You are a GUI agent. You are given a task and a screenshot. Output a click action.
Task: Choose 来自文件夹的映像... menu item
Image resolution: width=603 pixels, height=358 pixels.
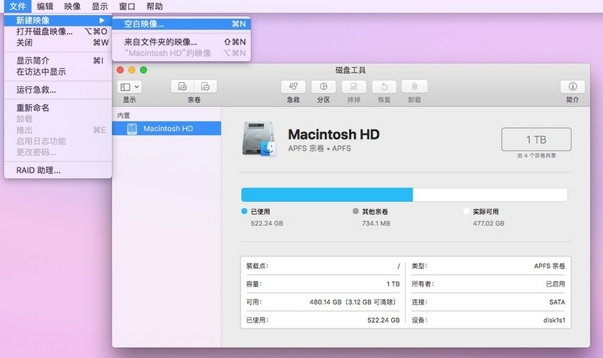pyautogui.click(x=182, y=42)
